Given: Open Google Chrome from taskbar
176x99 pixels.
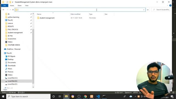Looking at the screenshot, I should coord(85,97).
